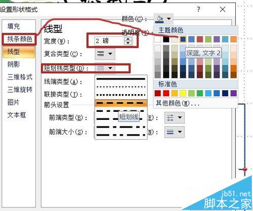Viewport: 253px width, 211px height.
Task: Open the end arrow type (E) dropdown
Action: click(175, 117)
